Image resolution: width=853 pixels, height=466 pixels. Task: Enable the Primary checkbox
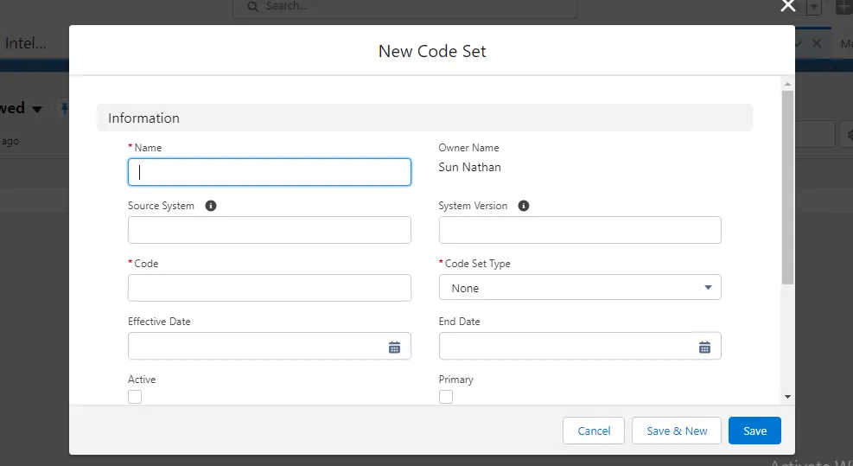point(446,397)
